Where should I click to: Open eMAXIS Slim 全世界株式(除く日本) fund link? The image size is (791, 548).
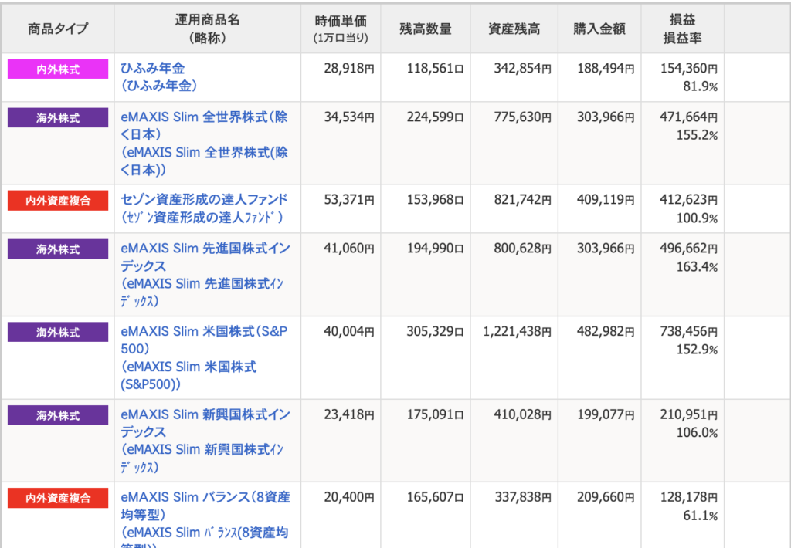(x=204, y=118)
